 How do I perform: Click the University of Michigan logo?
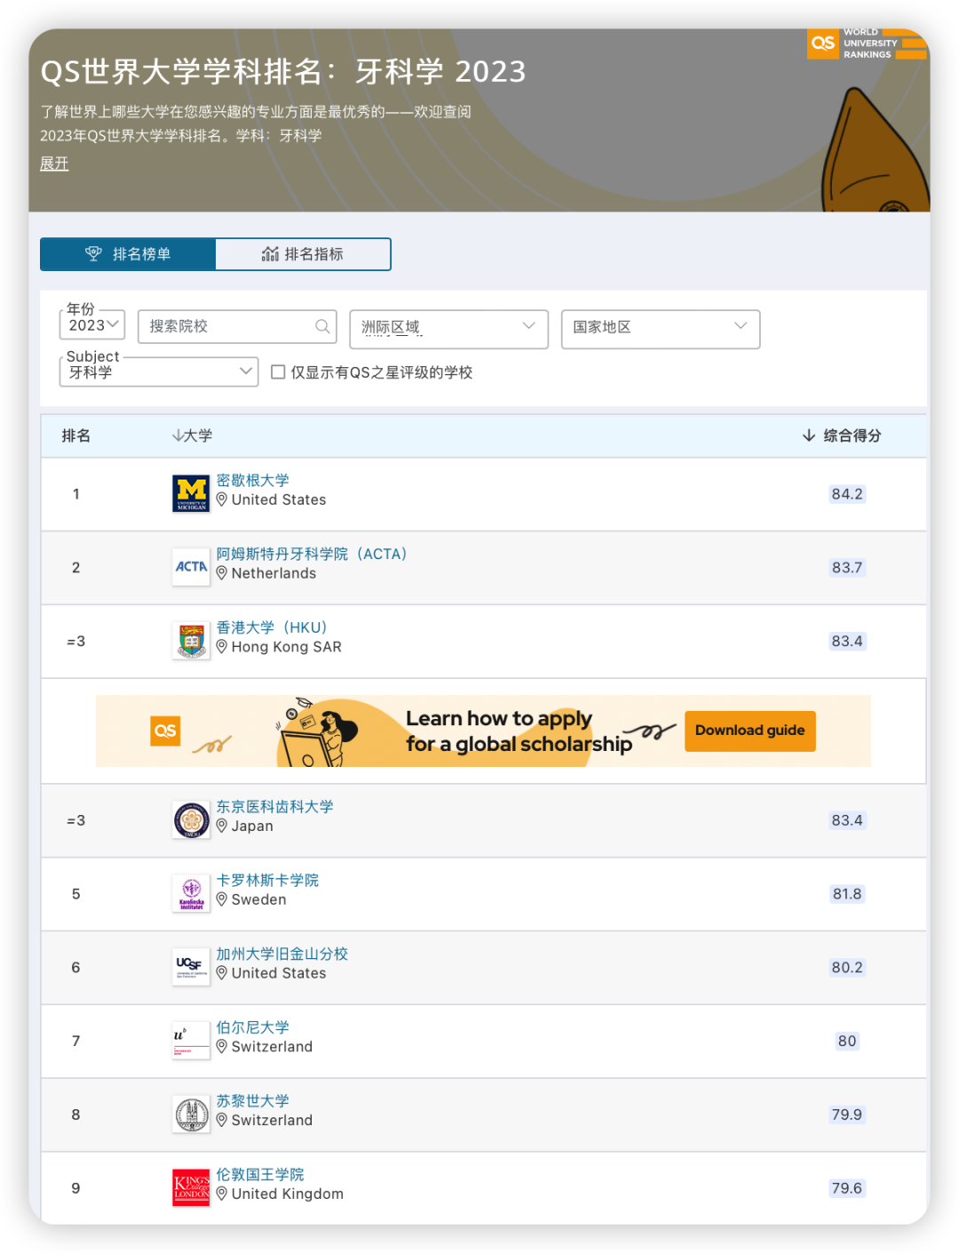(x=190, y=493)
